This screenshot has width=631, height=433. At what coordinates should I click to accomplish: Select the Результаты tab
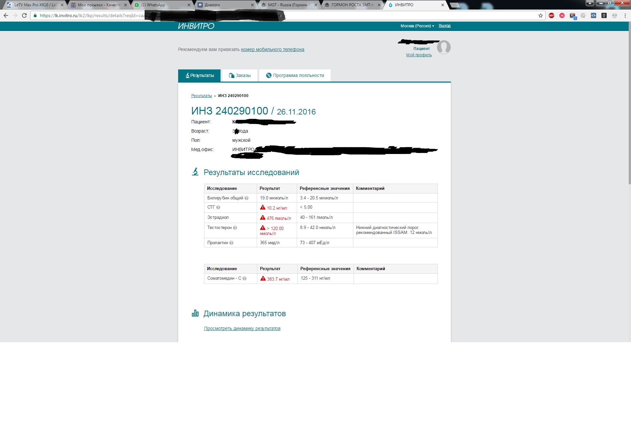coord(199,75)
